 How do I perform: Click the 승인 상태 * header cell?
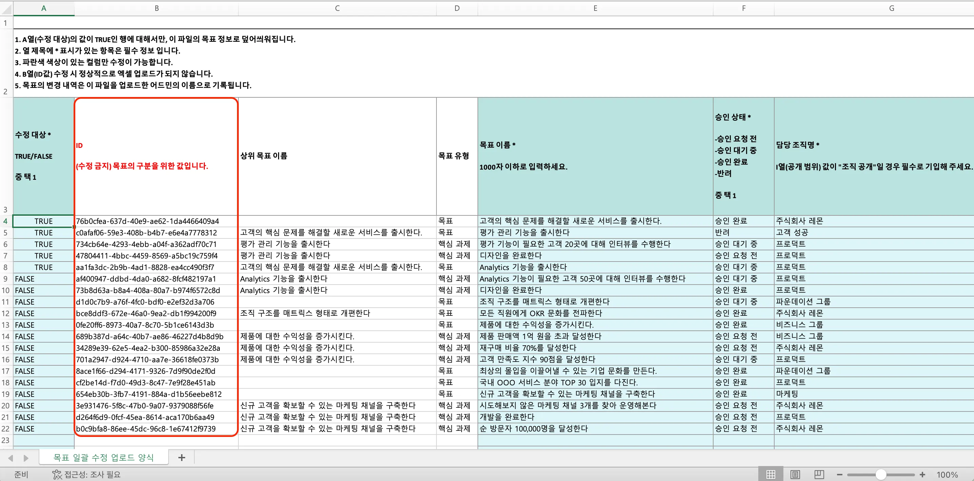pos(743,156)
